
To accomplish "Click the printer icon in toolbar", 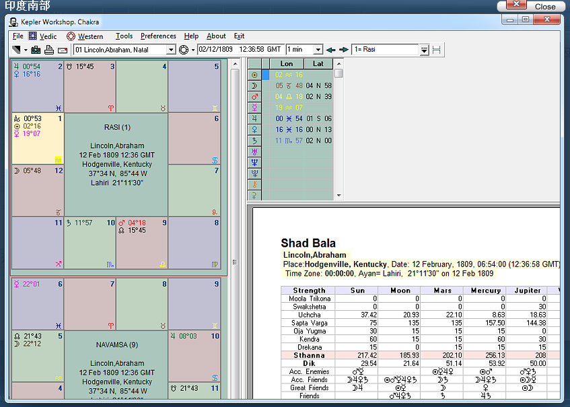I will coord(49,50).
